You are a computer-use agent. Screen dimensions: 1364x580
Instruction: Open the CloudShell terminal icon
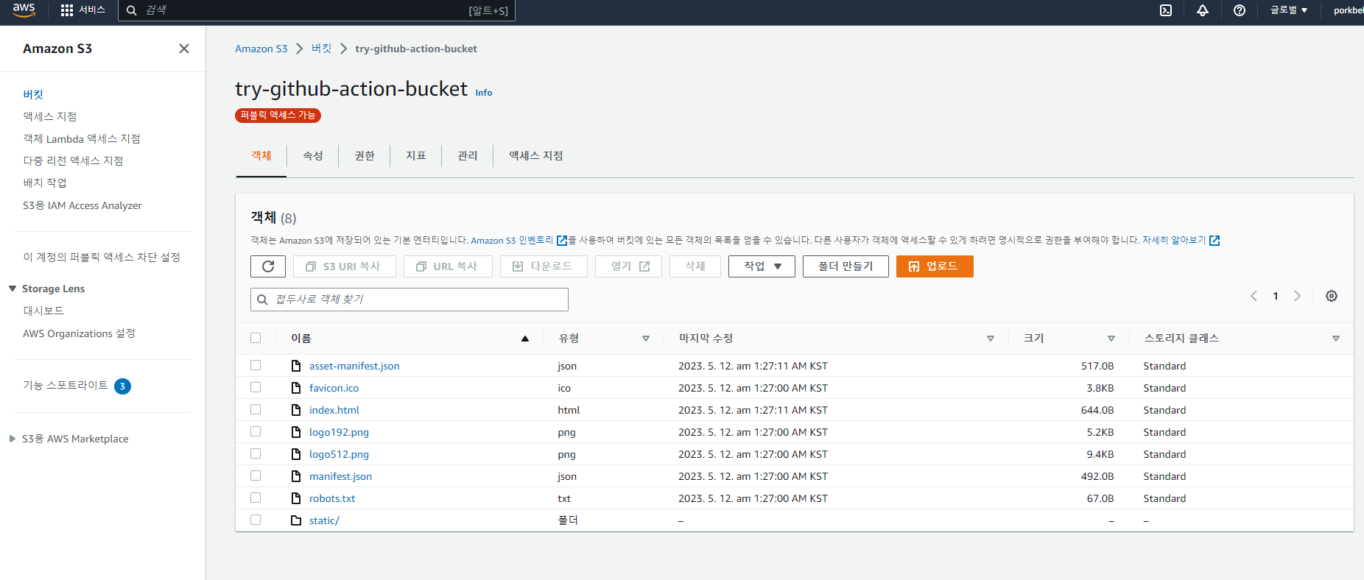(1166, 10)
